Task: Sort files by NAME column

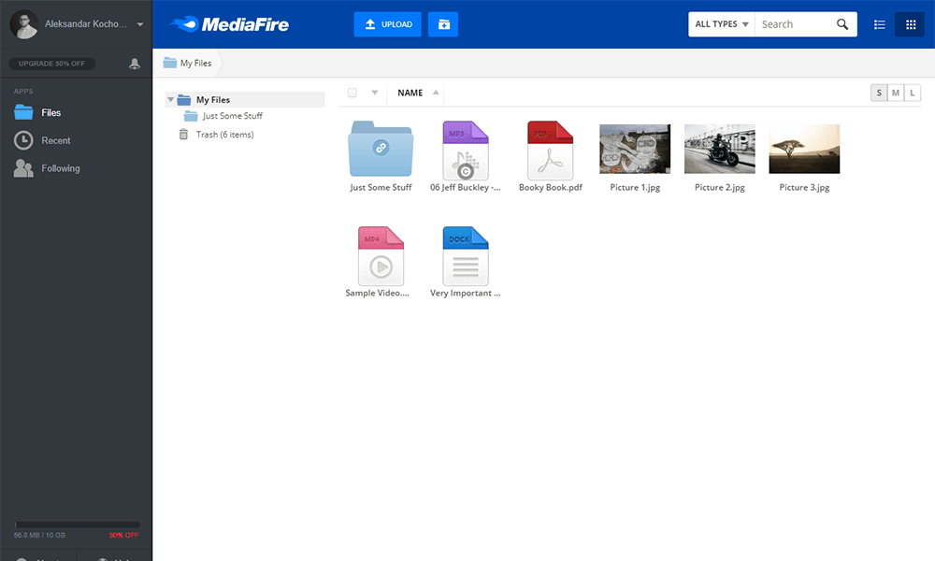Action: tap(411, 93)
